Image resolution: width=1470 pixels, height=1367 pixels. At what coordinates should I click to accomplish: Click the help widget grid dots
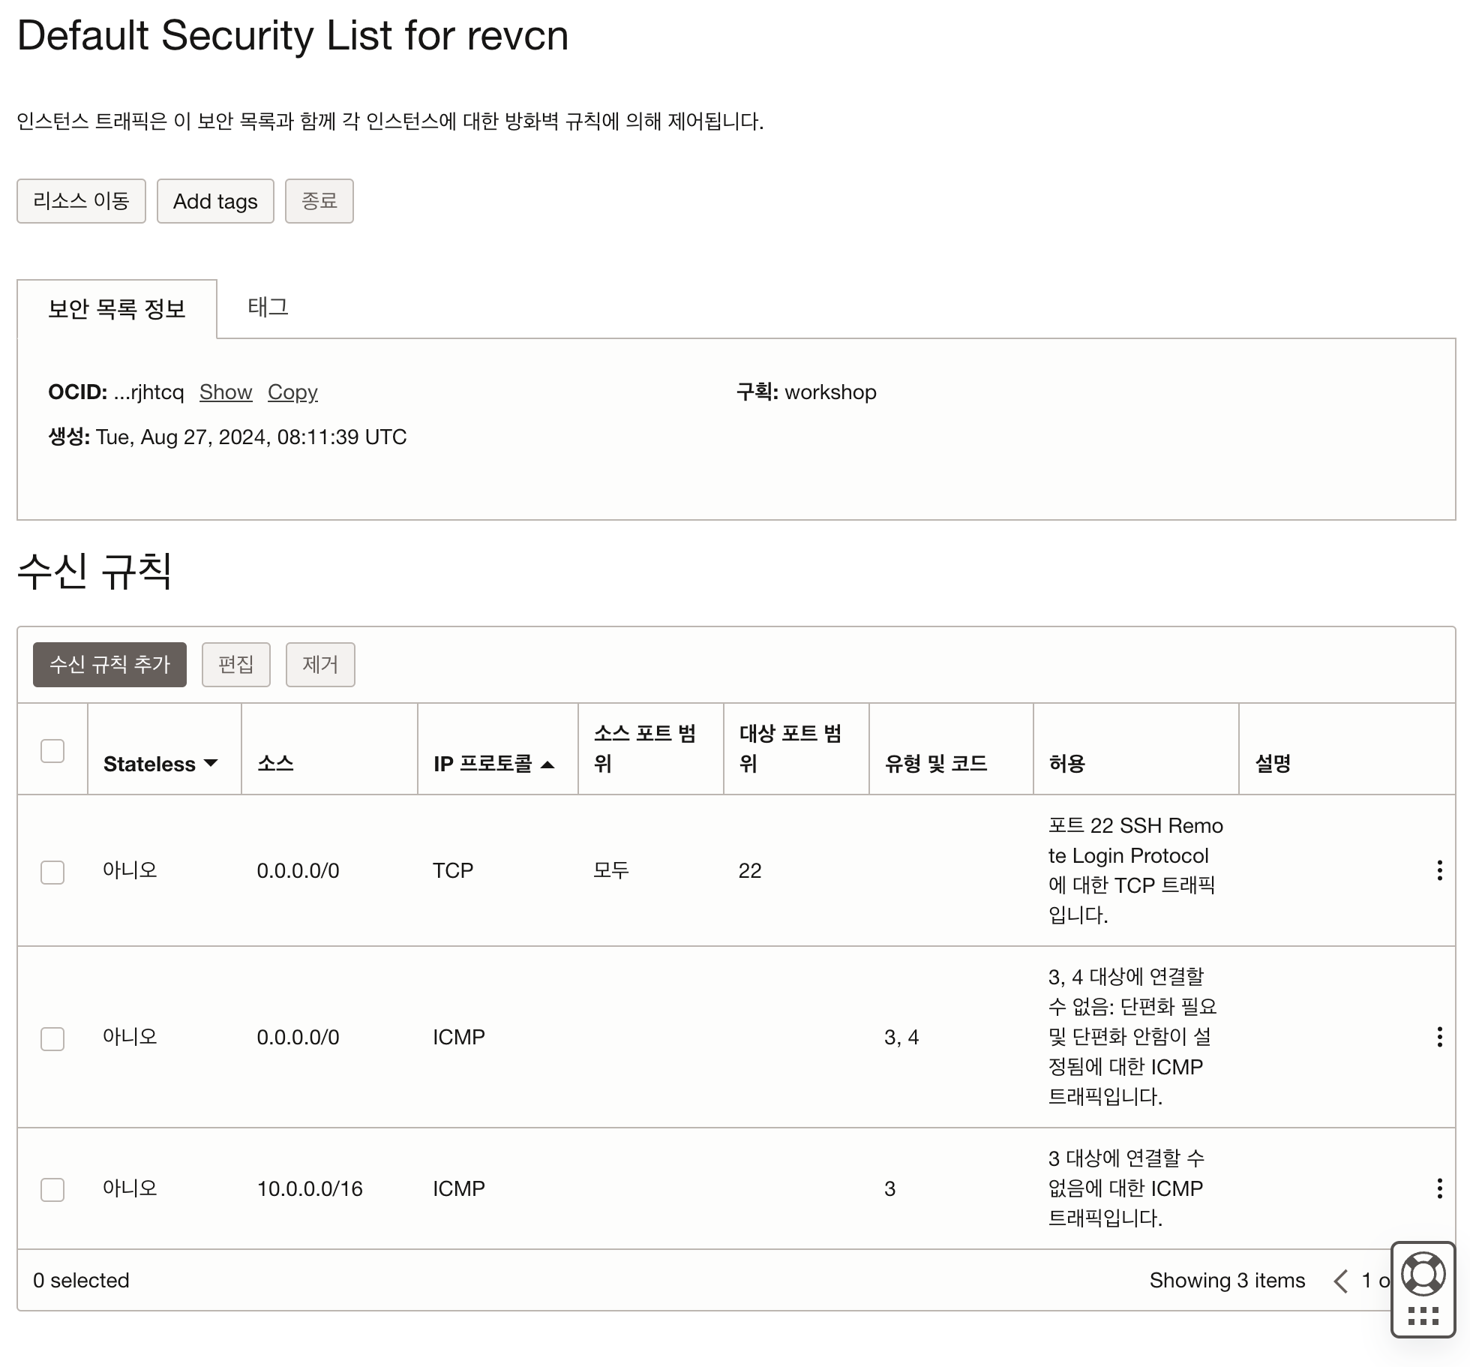[1423, 1316]
